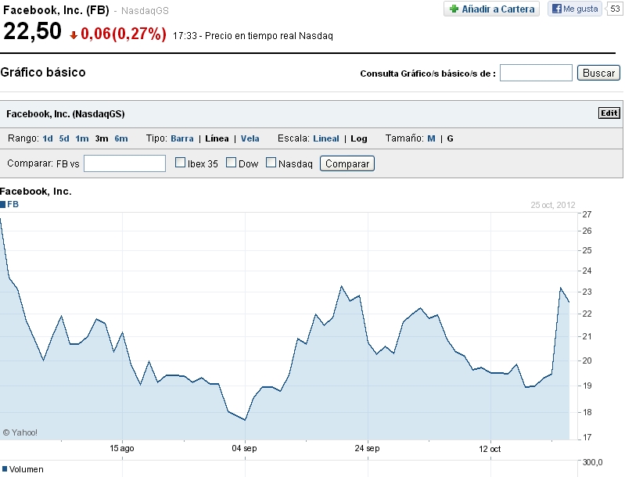The image size is (625, 477).
Task: Focus the Consulta Gráfico search field
Action: coord(536,73)
